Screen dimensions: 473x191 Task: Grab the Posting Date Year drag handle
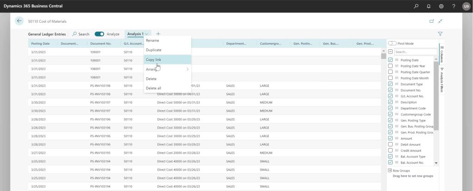(397, 66)
